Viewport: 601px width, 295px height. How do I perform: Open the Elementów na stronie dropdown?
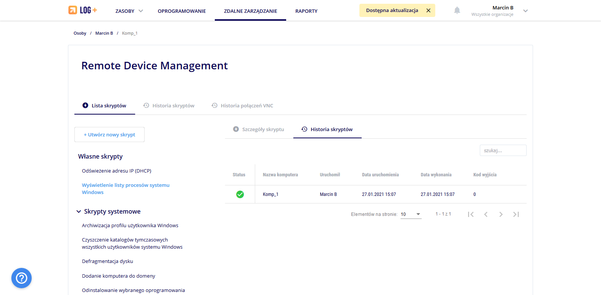pos(411,214)
